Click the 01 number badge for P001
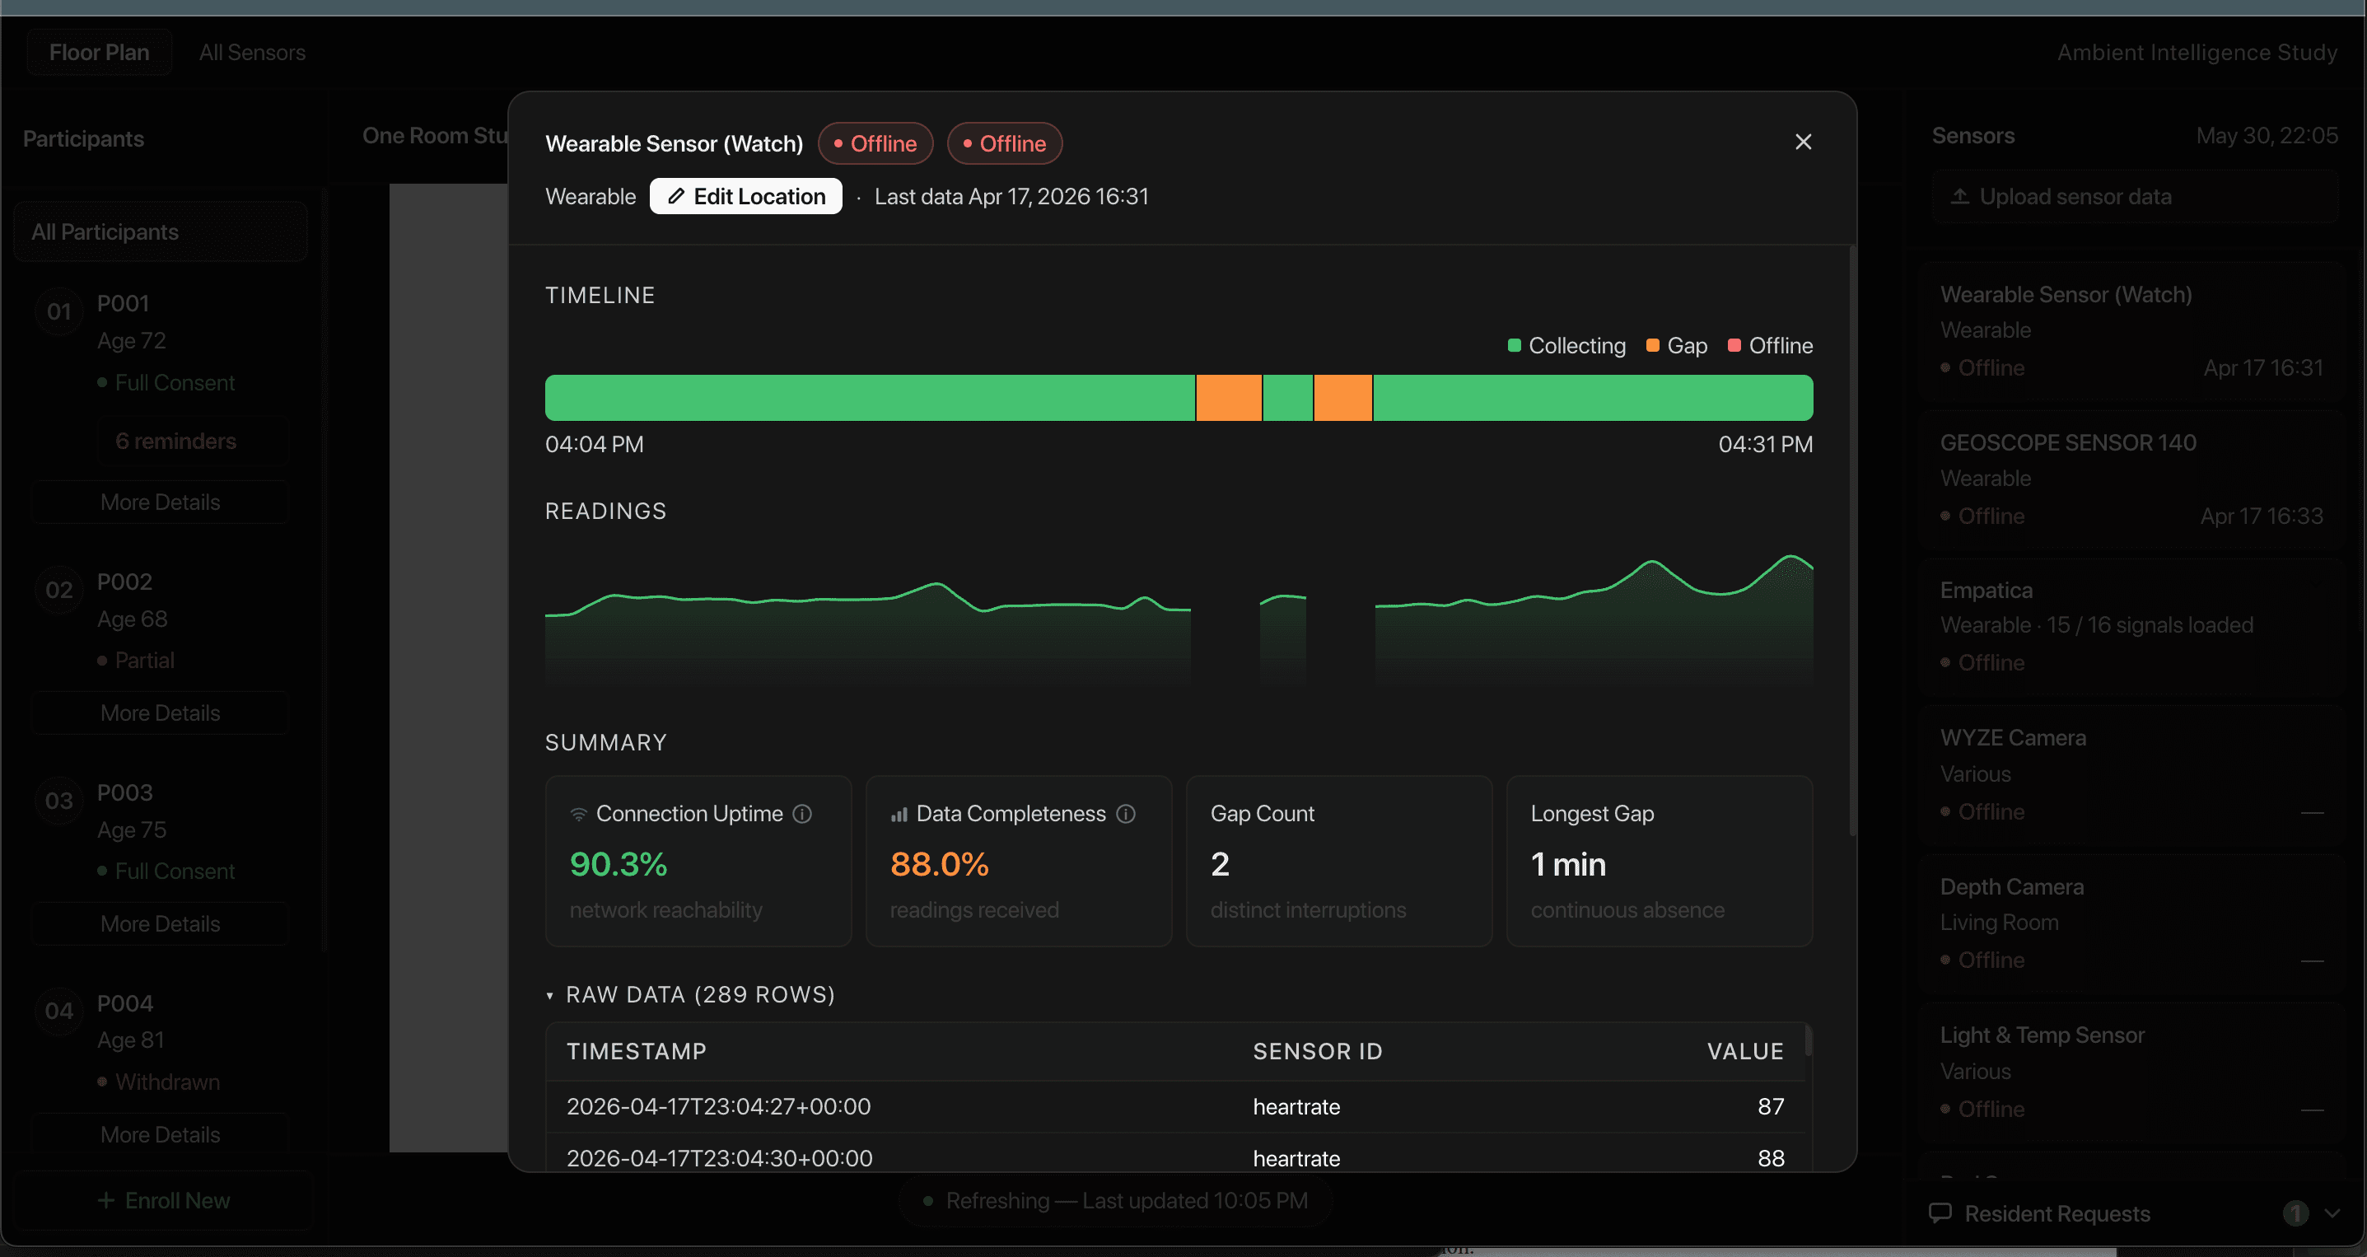Image resolution: width=2367 pixels, height=1257 pixels. [x=58, y=311]
